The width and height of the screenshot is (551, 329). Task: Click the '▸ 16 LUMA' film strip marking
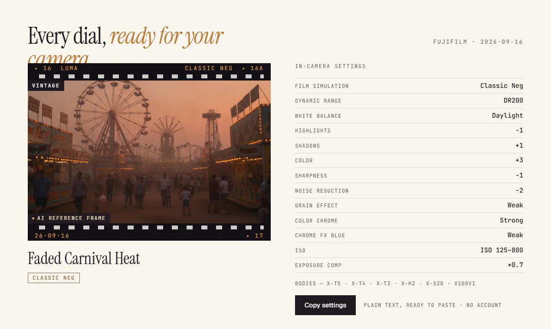click(56, 68)
